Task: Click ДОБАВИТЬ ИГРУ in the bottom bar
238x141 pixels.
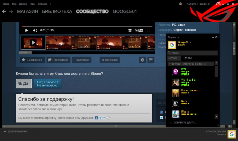Action: [x=16, y=132]
